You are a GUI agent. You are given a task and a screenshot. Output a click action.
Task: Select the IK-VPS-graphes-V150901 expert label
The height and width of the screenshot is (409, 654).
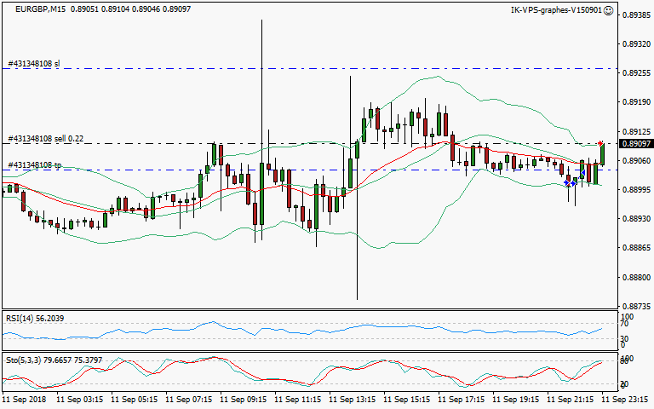pyautogui.click(x=556, y=10)
